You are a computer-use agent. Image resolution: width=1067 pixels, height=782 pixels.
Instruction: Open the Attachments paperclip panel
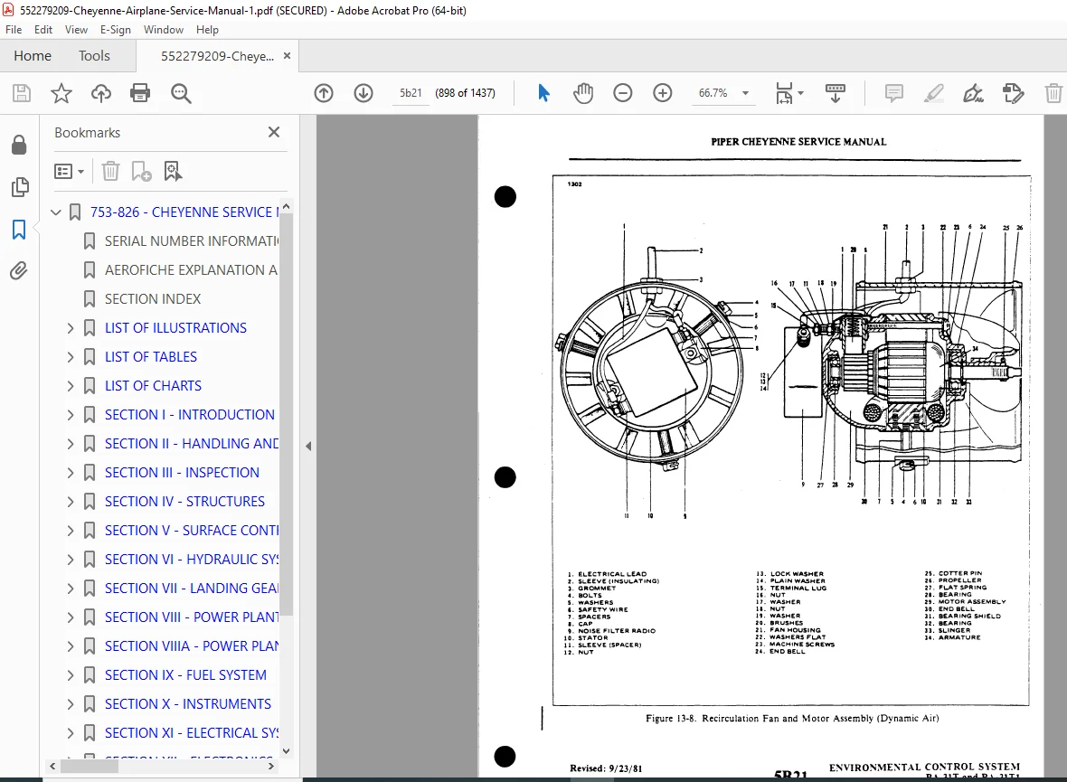[19, 271]
